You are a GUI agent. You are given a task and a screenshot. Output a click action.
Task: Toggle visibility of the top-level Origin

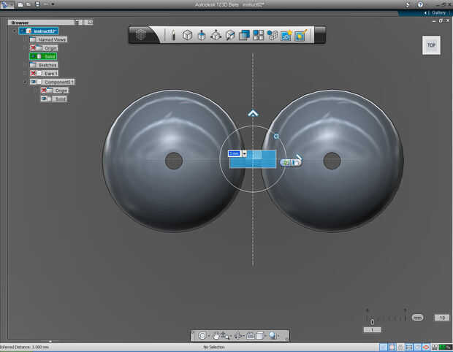[x=33, y=48]
